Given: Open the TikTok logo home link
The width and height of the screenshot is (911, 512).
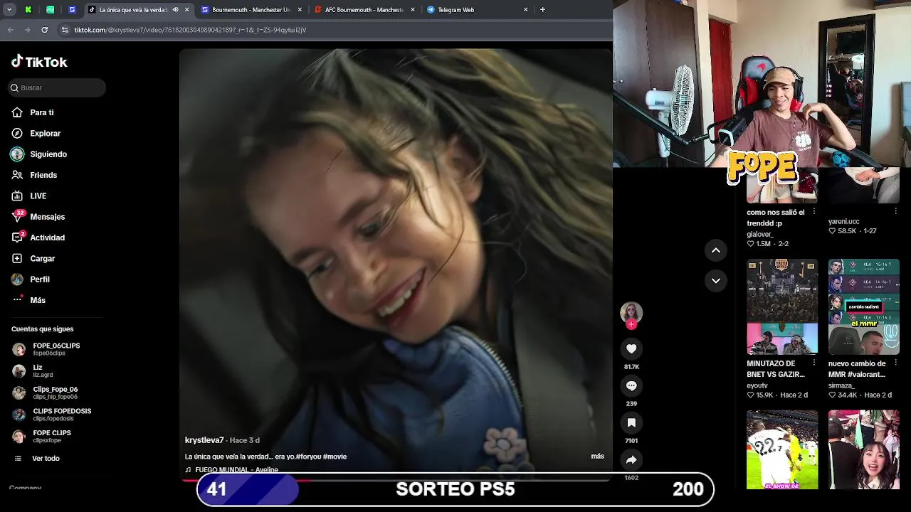Looking at the screenshot, I should (39, 62).
